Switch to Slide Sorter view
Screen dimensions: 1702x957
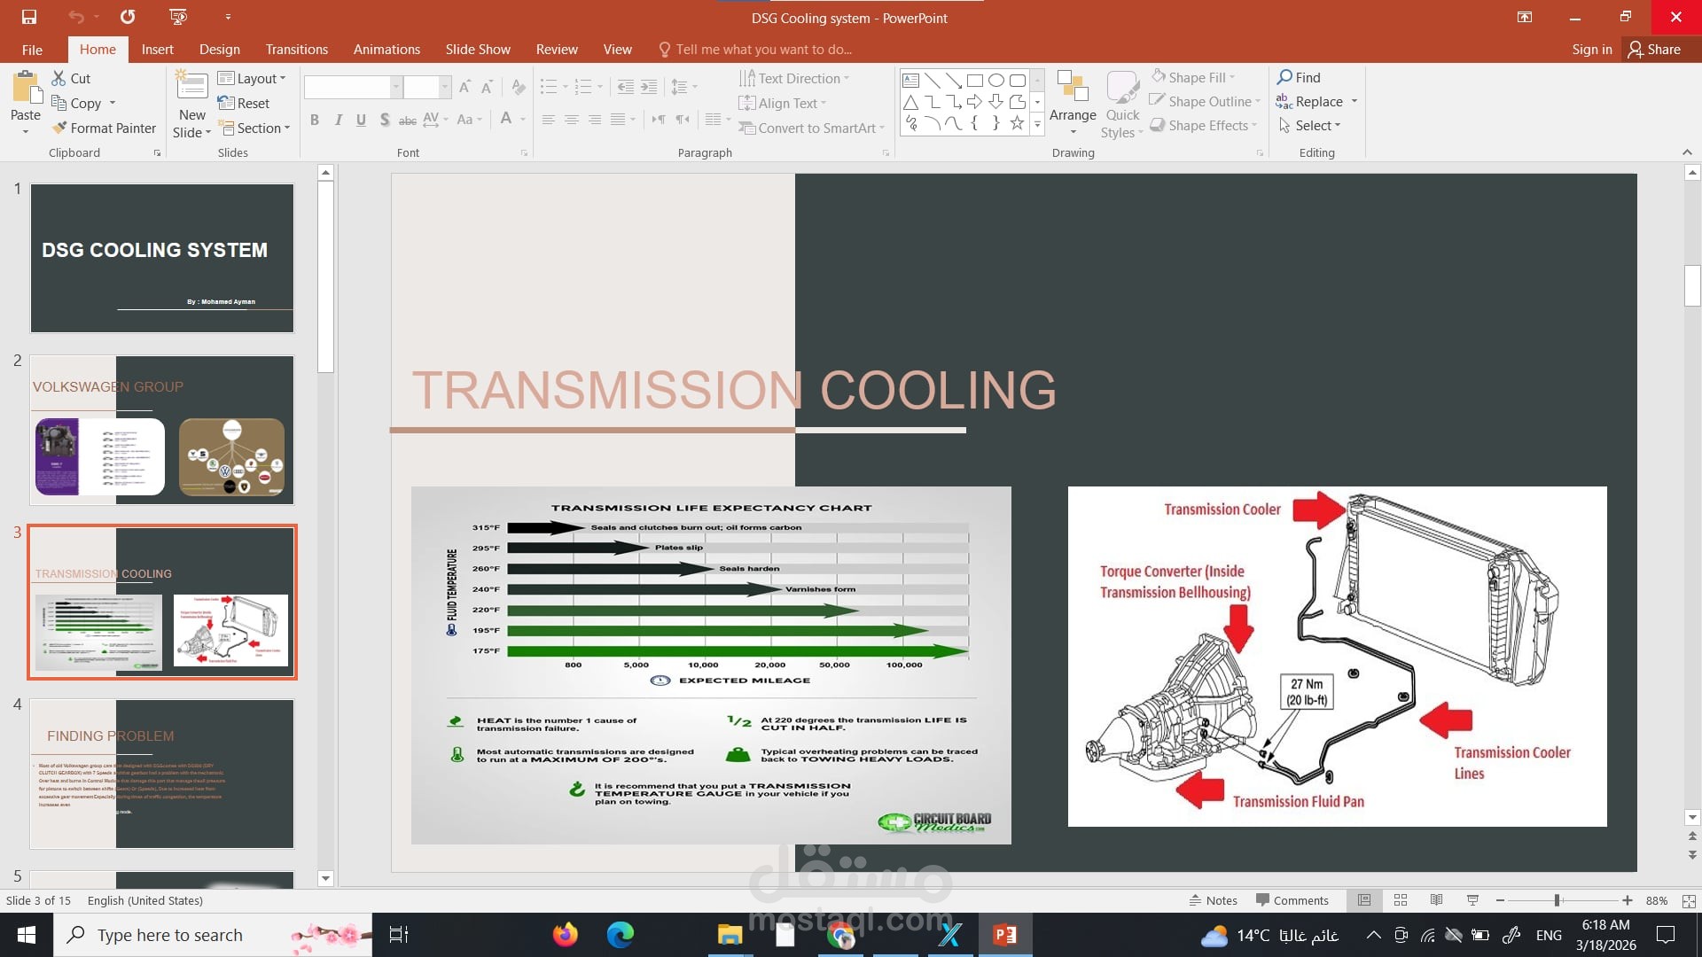click(1401, 900)
